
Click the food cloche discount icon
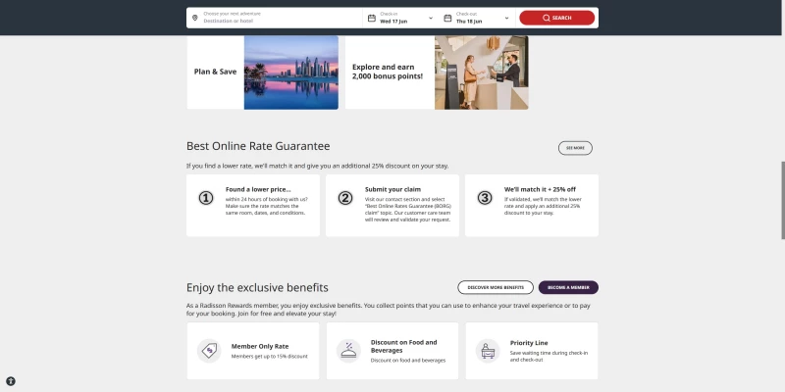tap(348, 351)
